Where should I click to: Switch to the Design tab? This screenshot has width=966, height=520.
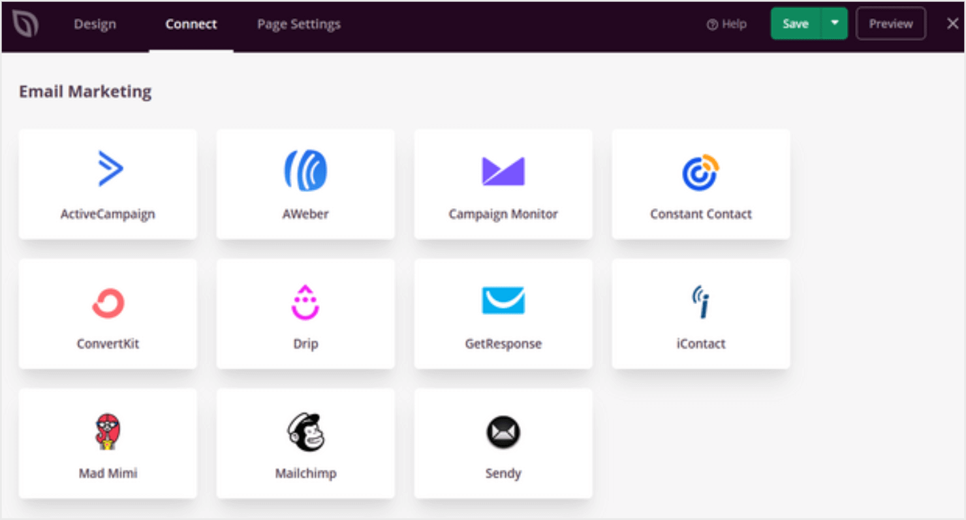(94, 23)
